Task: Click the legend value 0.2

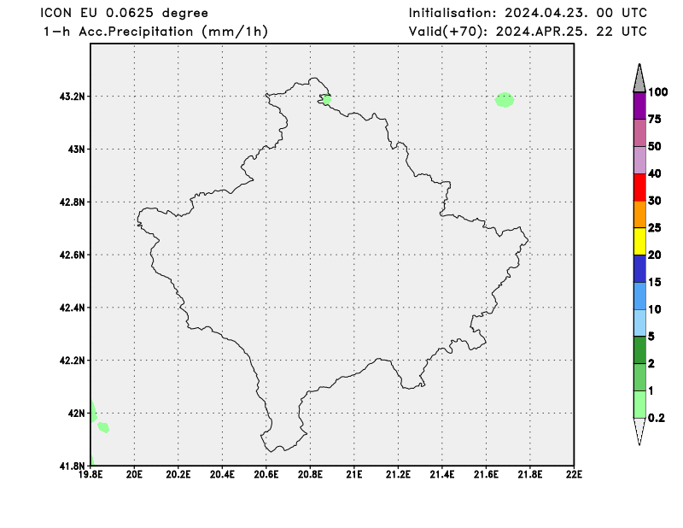Action: pyautogui.click(x=657, y=418)
